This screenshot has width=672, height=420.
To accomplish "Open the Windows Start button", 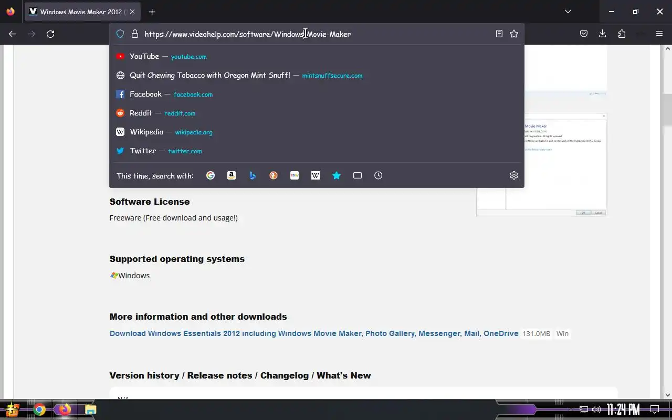I will click(13, 409).
